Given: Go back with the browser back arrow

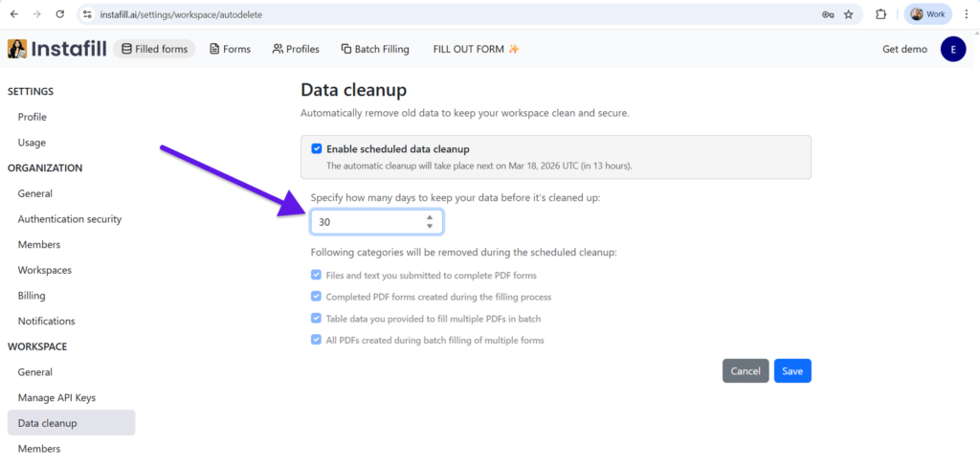Looking at the screenshot, I should point(14,14).
